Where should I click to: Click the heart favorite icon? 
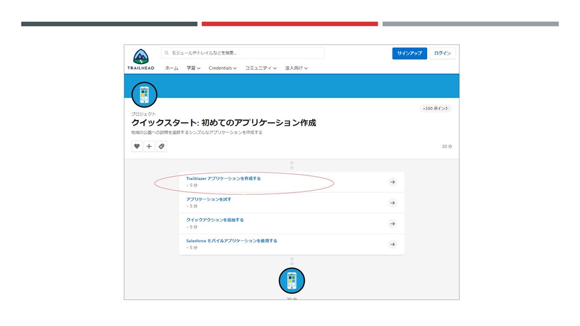(x=137, y=147)
